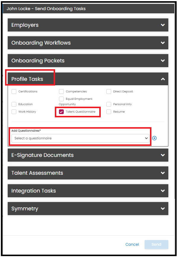The height and width of the screenshot is (257, 179).
Task: Check the Equal Employment Opportunity checkbox
Action: click(61, 99)
